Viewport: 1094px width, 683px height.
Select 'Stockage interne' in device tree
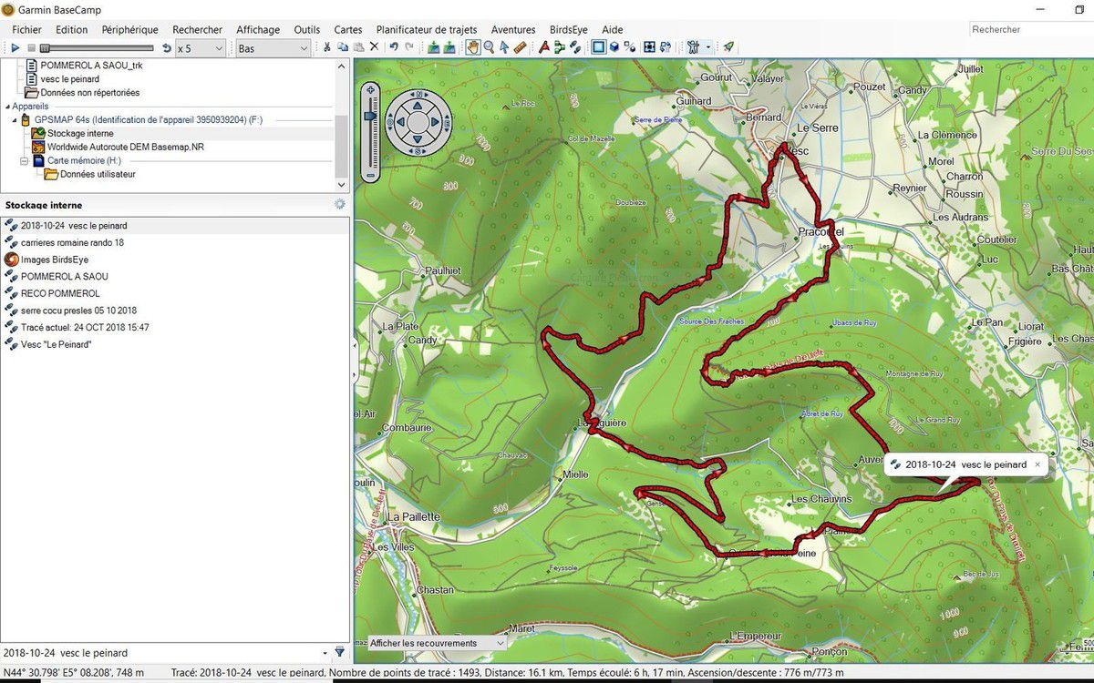pyautogui.click(x=80, y=134)
